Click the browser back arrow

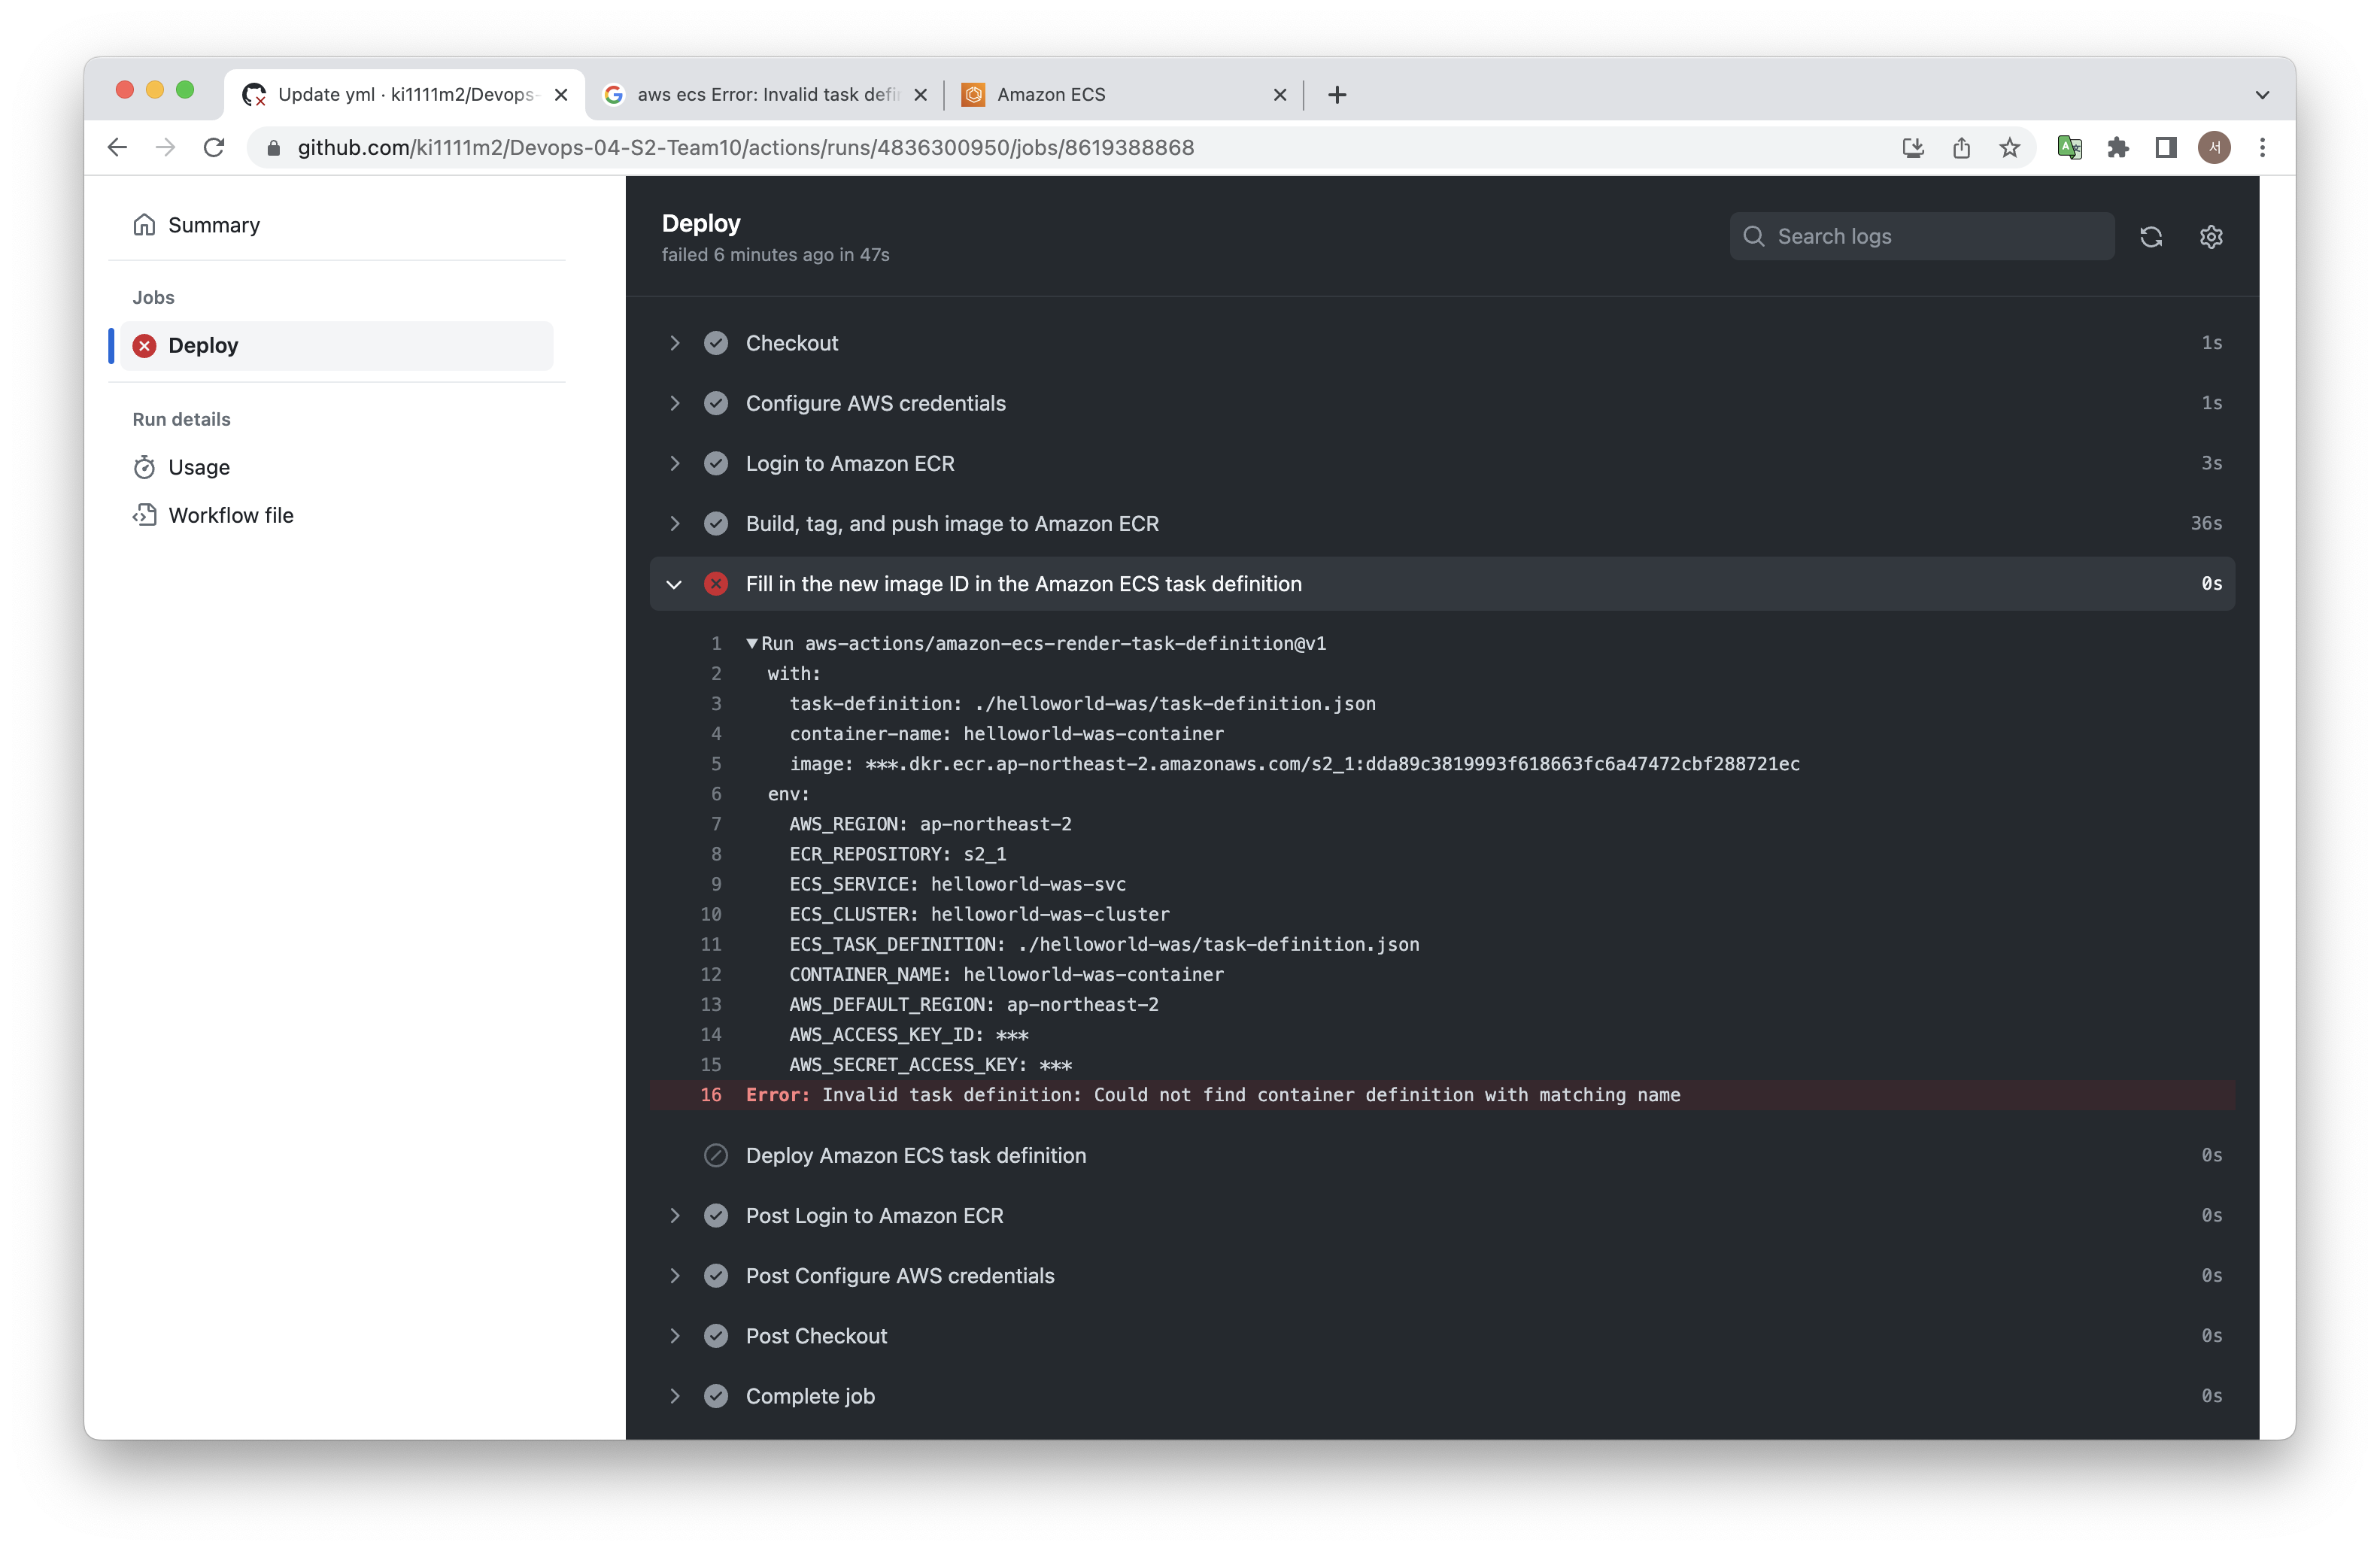point(117,148)
